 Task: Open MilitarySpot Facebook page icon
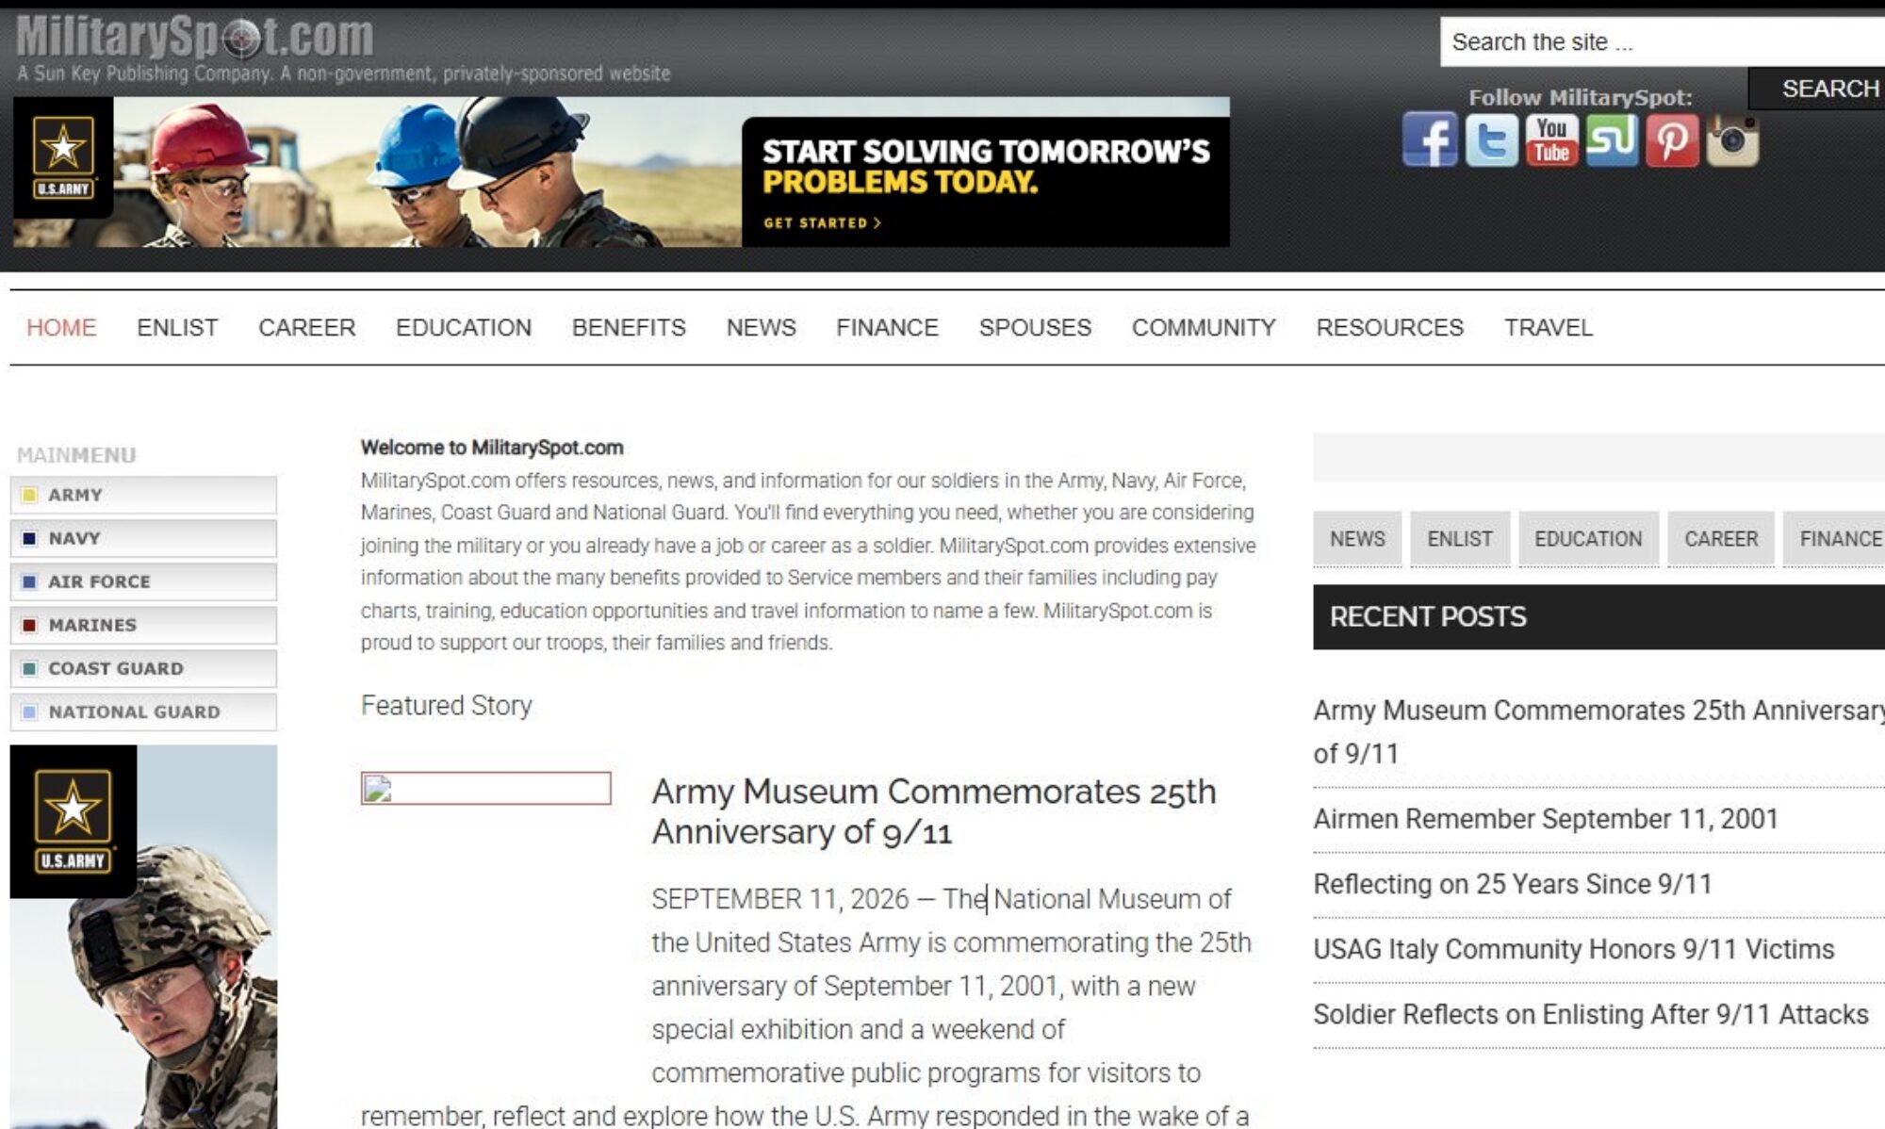tap(1430, 139)
